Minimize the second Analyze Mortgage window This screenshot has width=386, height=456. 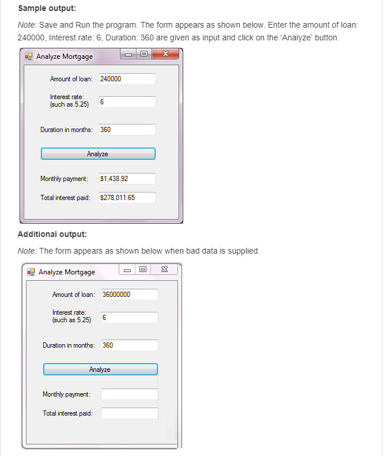pyautogui.click(x=127, y=270)
